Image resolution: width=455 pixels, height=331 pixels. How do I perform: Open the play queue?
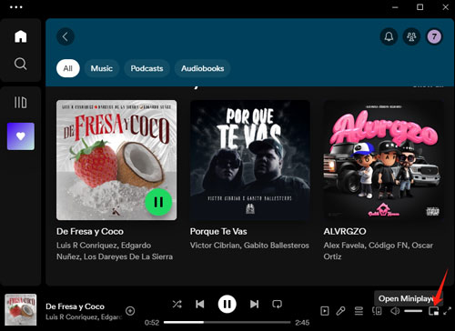(359, 311)
